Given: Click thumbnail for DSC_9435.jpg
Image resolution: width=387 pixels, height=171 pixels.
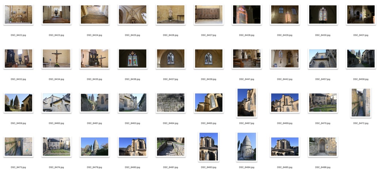Looking at the screenshot, I should [x=94, y=59].
